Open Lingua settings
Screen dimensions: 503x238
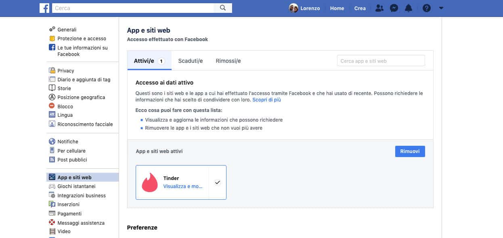[65, 115]
